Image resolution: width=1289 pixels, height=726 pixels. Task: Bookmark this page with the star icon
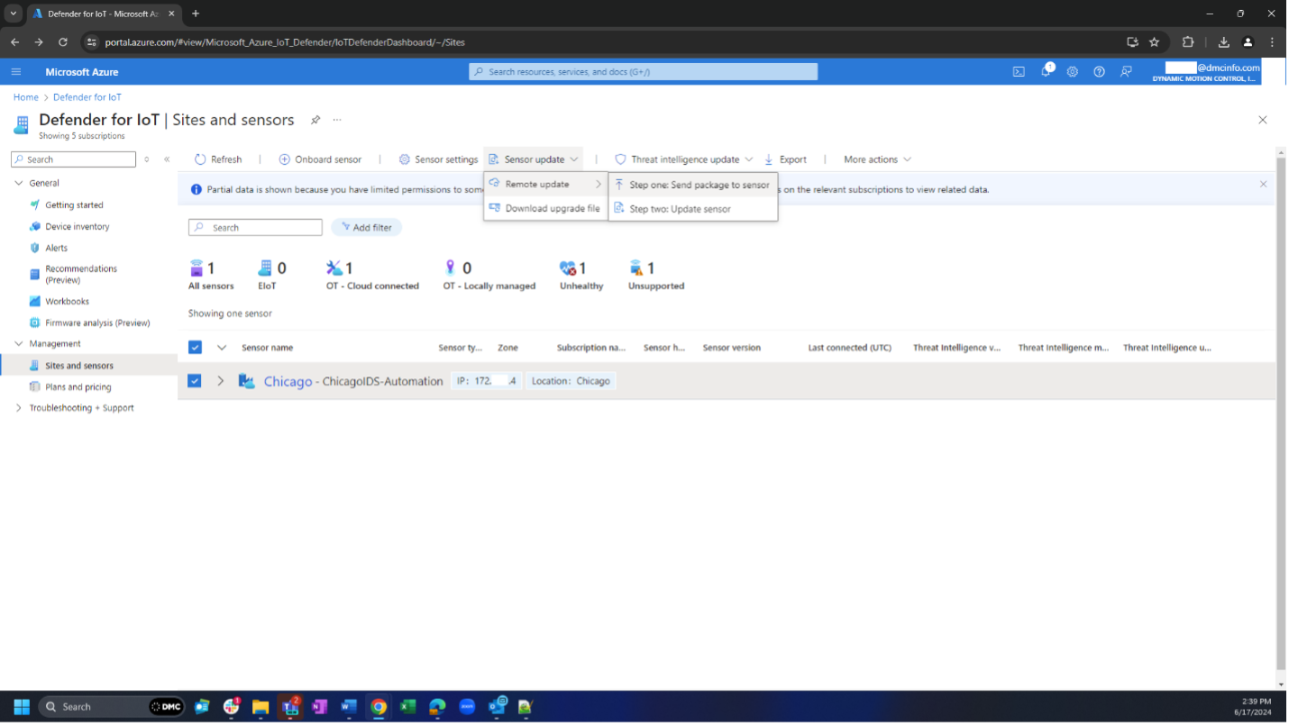[1155, 42]
